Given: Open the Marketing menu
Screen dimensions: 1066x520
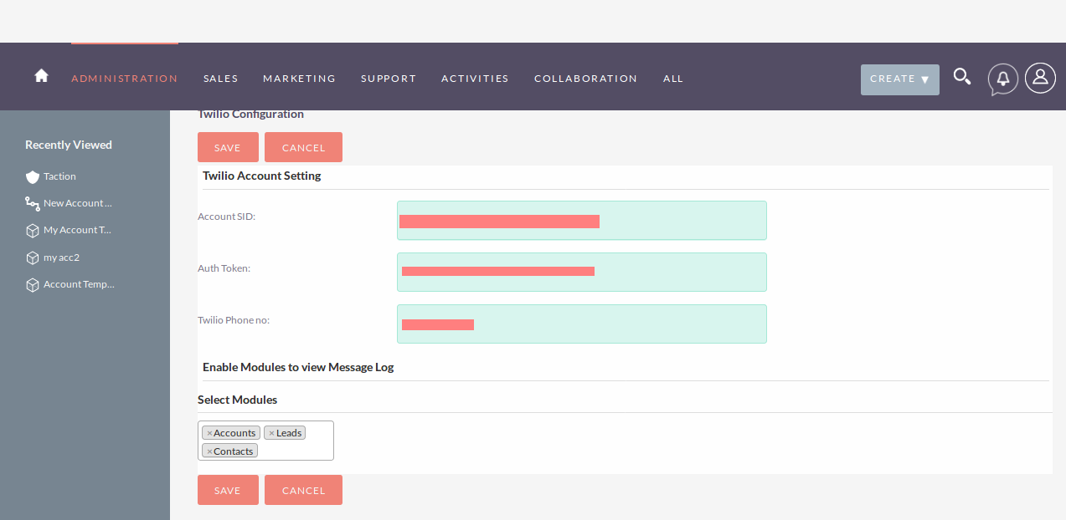Looking at the screenshot, I should pyautogui.click(x=299, y=79).
